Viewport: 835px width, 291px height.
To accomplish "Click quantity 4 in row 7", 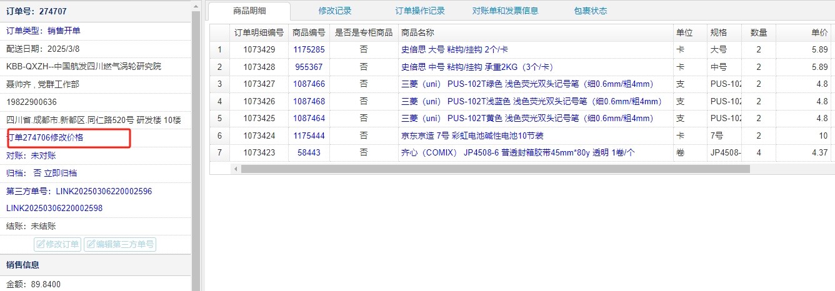I will pos(759,152).
